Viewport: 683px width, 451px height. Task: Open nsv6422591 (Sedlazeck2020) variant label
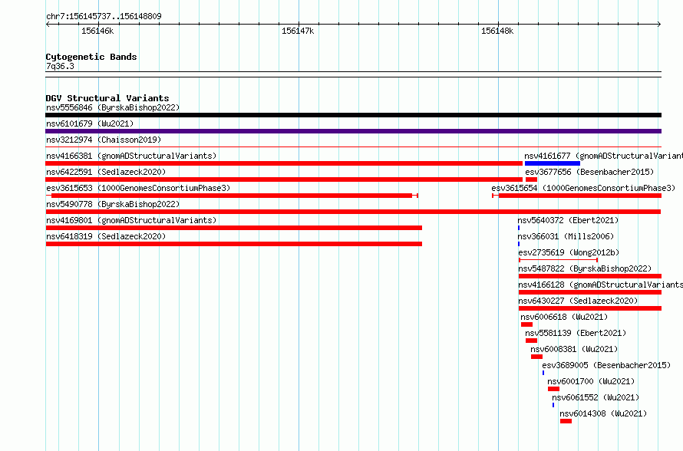pyautogui.click(x=106, y=172)
